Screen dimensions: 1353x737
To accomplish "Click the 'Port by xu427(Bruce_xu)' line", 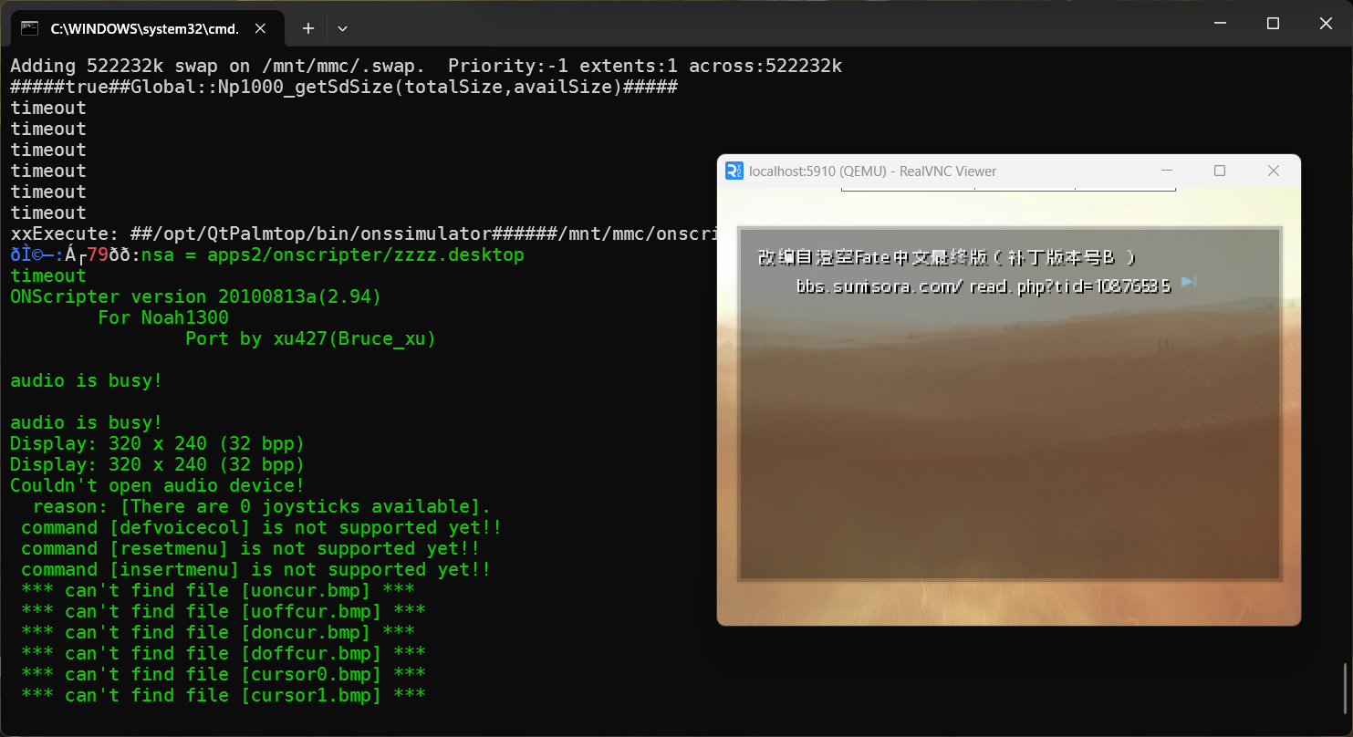I will [311, 338].
